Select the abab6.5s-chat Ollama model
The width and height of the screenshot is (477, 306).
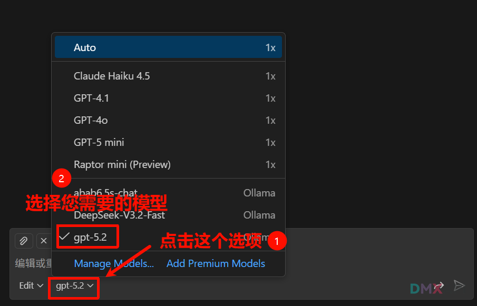tap(168, 193)
